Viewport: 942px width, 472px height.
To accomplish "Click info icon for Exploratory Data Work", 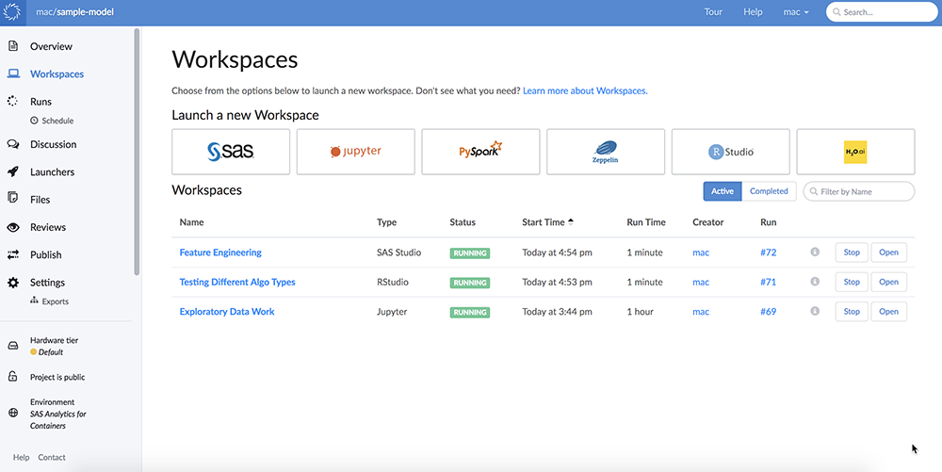I will click(x=815, y=311).
